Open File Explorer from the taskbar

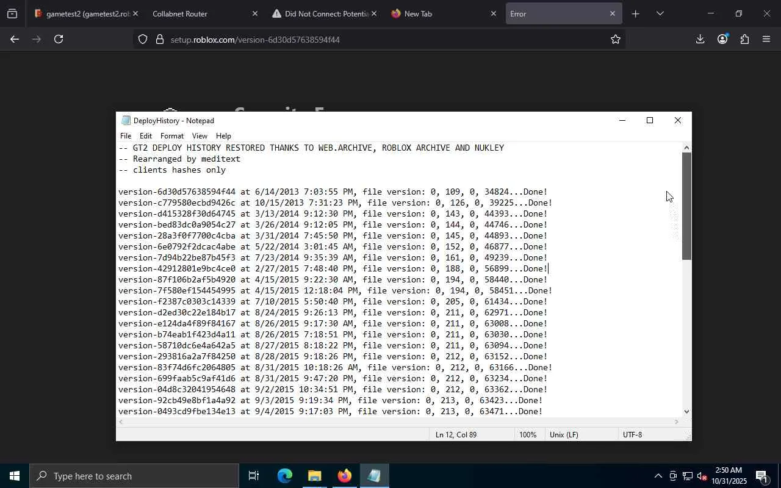click(x=314, y=476)
